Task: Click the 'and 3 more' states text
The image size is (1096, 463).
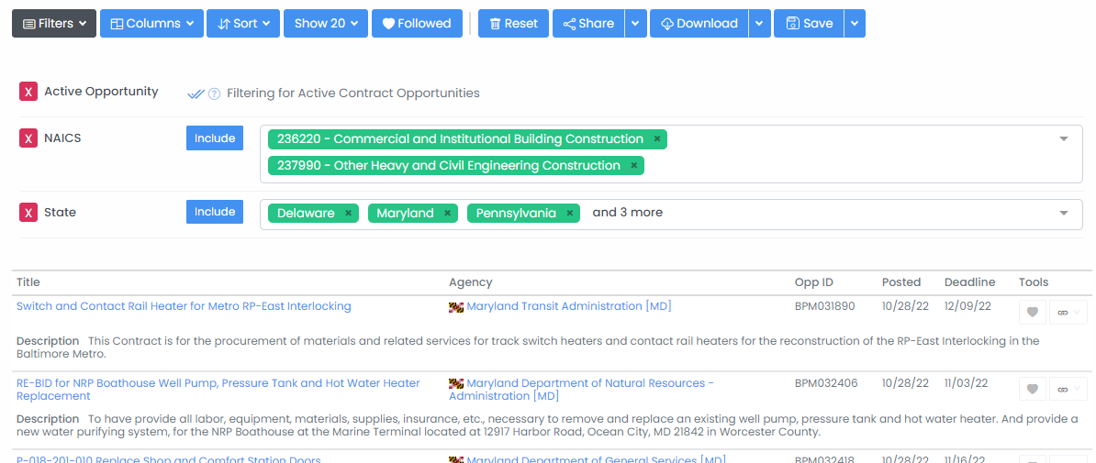Action: click(x=627, y=213)
